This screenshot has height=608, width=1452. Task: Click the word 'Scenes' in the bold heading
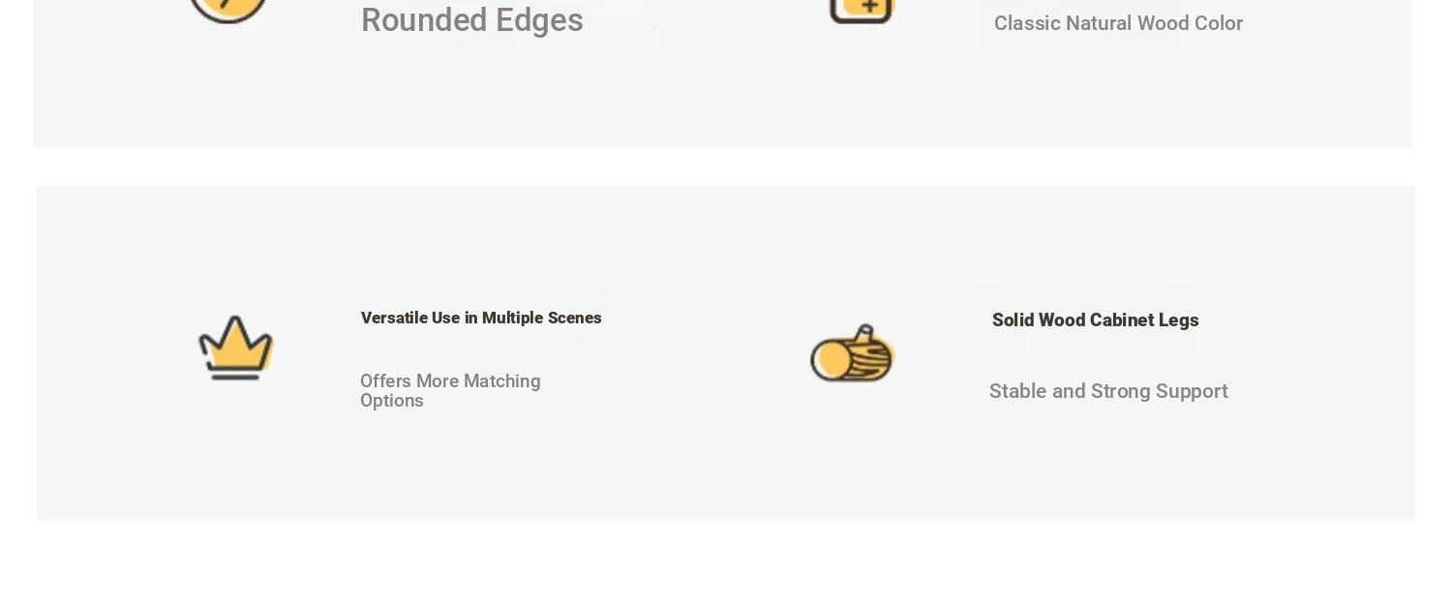point(574,318)
